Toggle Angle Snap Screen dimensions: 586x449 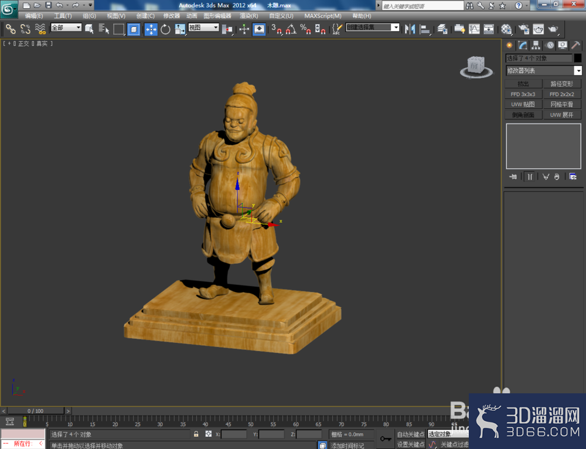click(291, 29)
